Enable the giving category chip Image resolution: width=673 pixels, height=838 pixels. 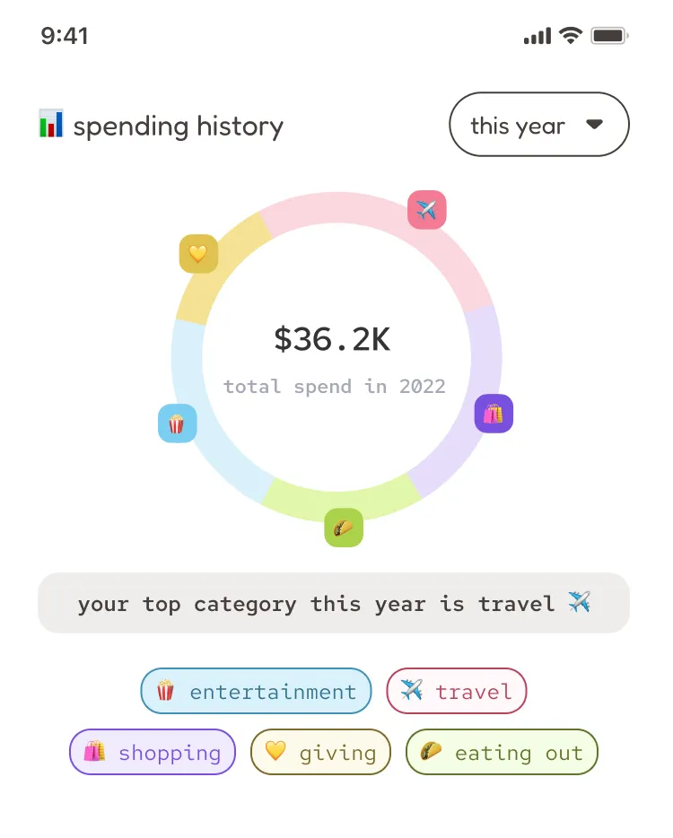[x=320, y=752]
